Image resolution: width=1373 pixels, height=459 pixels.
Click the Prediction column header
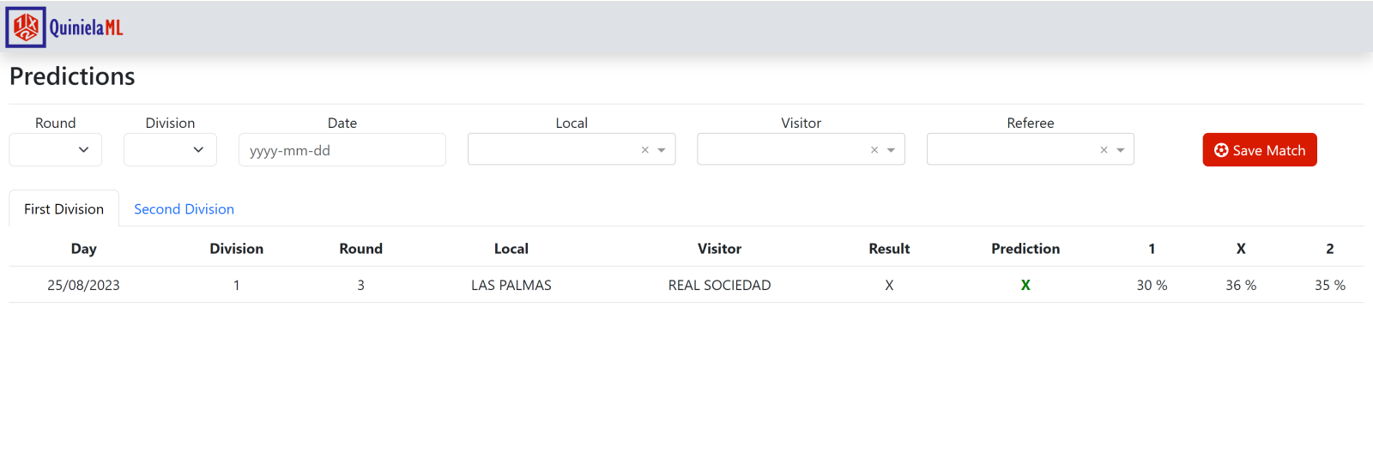click(x=1025, y=249)
